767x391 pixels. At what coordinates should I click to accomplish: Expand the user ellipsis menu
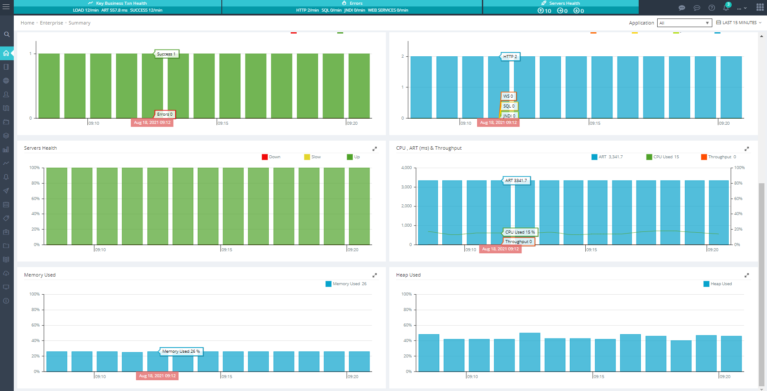[742, 8]
